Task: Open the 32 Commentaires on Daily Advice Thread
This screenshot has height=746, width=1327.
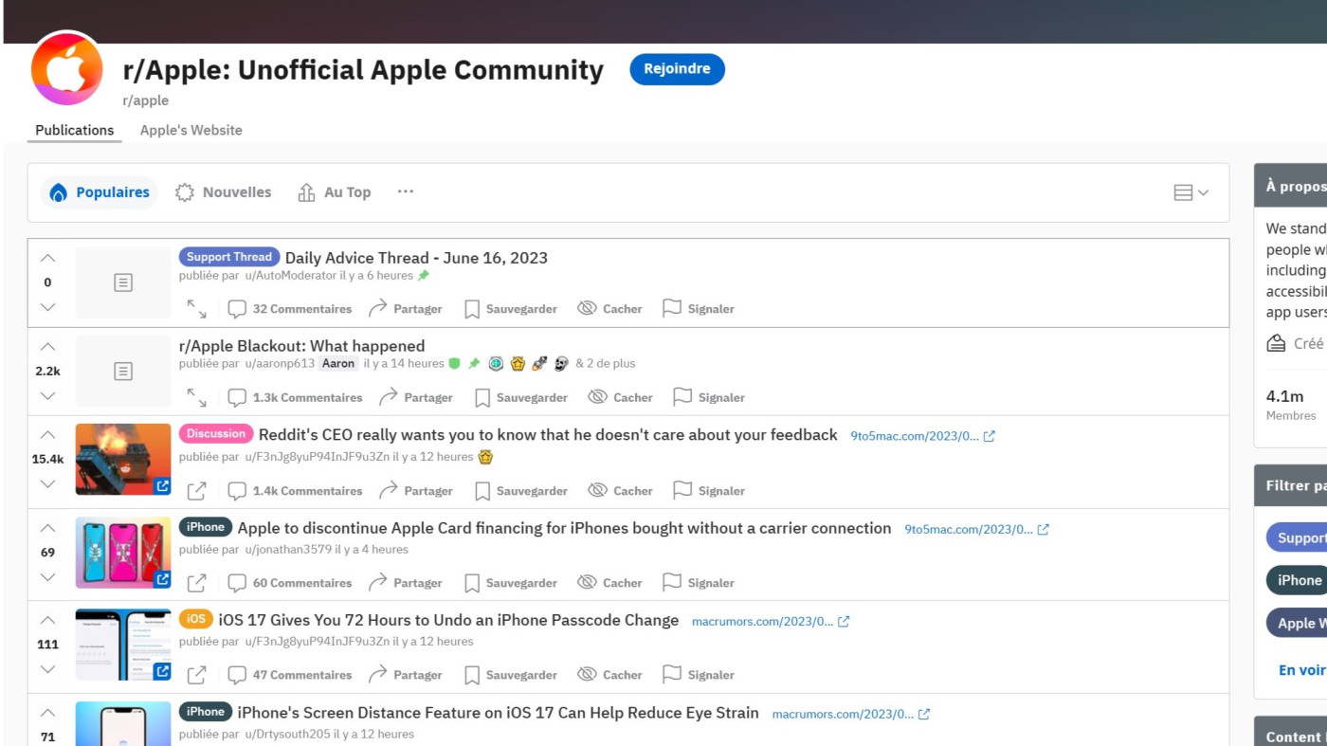Action: [x=290, y=309]
